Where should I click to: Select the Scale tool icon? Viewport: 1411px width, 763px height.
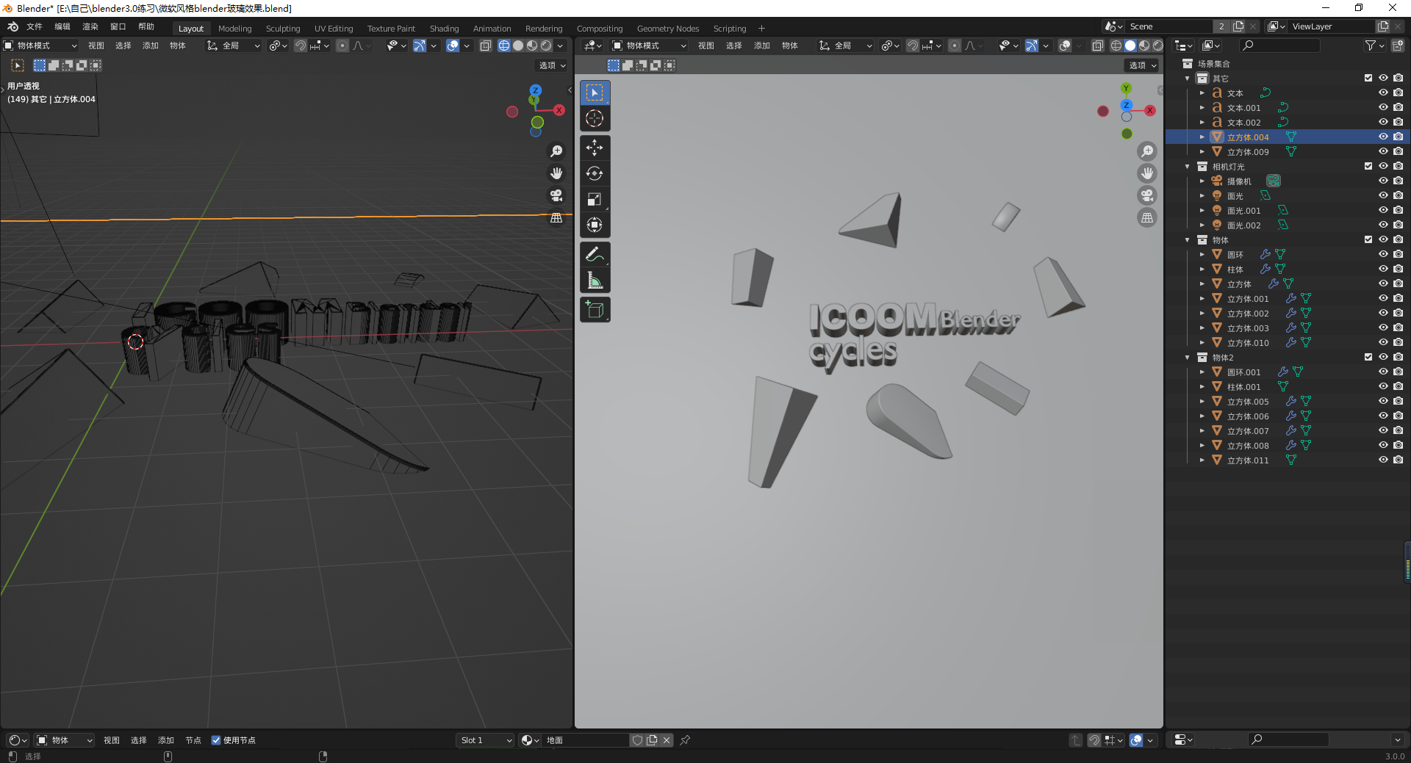pyautogui.click(x=595, y=199)
